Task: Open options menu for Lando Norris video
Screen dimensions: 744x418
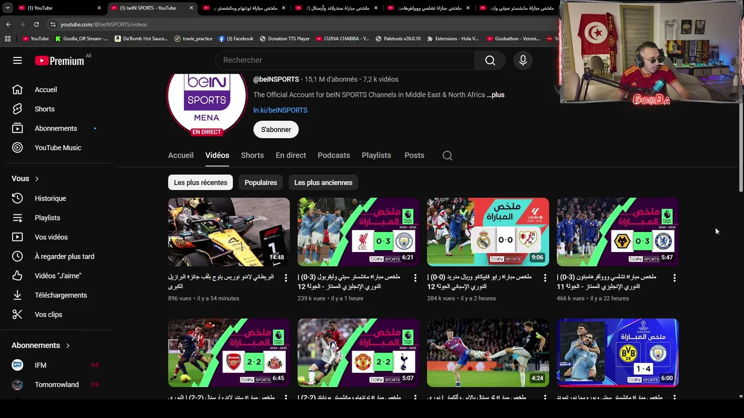Action: tap(285, 278)
